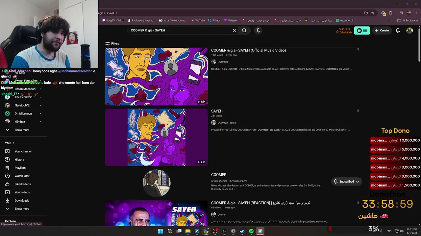
Task: Open the ezconnect.ir bookmark
Action: [345, 21]
